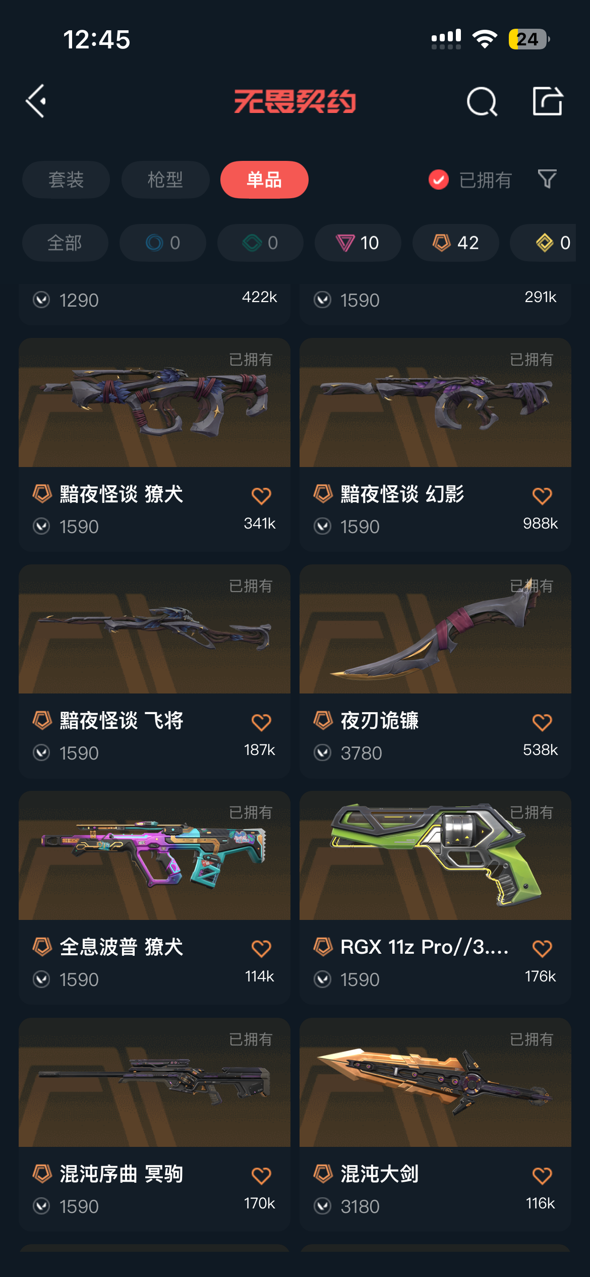Select the 全部 rarity filter
590x1277 pixels.
(65, 243)
